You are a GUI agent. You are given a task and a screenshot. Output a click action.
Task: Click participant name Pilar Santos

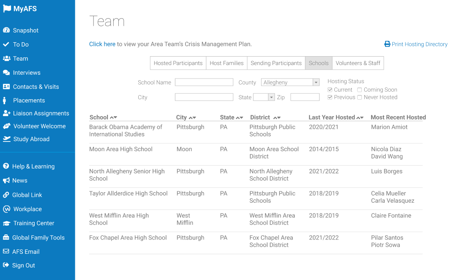[x=387, y=238]
